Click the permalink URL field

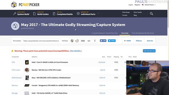[x=41, y=41]
